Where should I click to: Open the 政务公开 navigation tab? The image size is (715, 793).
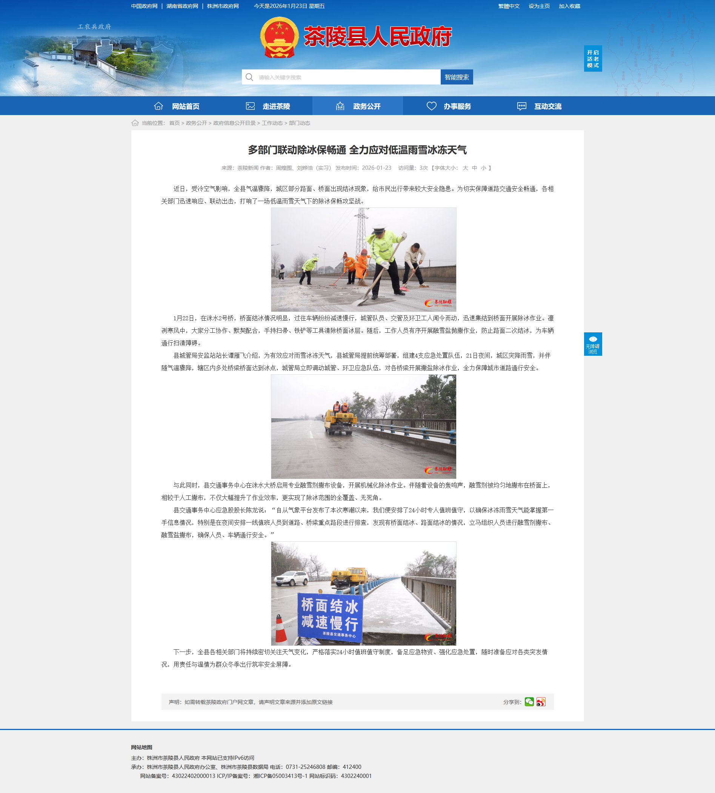pyautogui.click(x=366, y=106)
